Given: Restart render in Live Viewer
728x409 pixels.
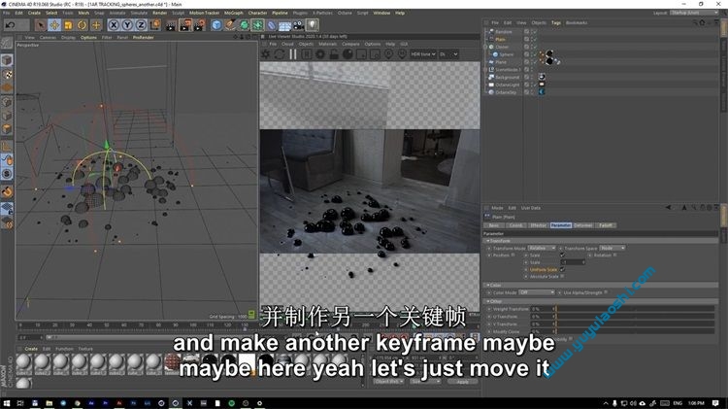Looking at the screenshot, I should pos(279,54).
